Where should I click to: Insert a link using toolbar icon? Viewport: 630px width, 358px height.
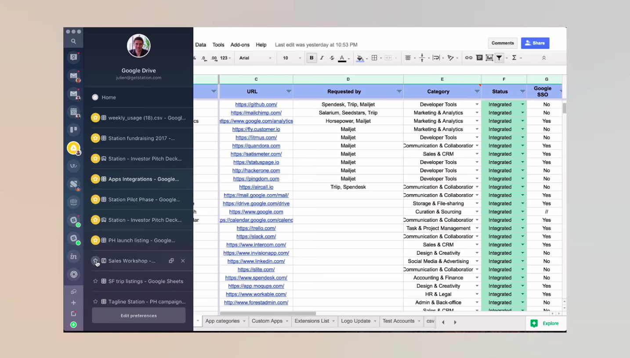pyautogui.click(x=469, y=58)
